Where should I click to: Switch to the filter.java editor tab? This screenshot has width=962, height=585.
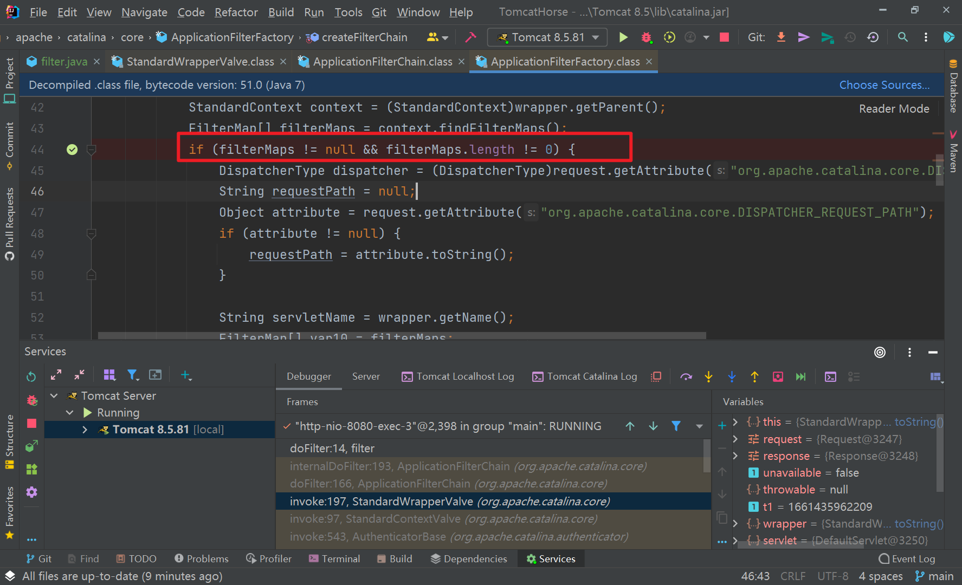(62, 61)
